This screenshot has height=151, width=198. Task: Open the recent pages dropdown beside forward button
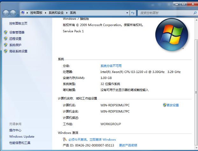[18, 13]
